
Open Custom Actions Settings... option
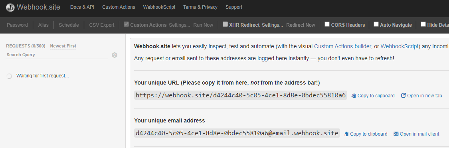coord(179,25)
